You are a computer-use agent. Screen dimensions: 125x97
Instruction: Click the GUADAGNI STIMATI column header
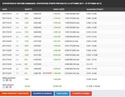(95, 9)
